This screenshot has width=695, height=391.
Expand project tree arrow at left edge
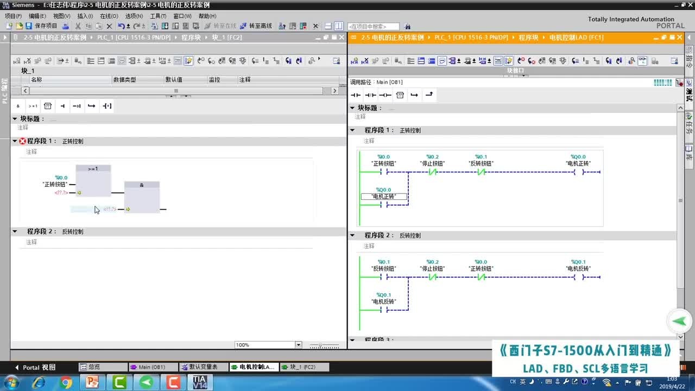click(5, 37)
